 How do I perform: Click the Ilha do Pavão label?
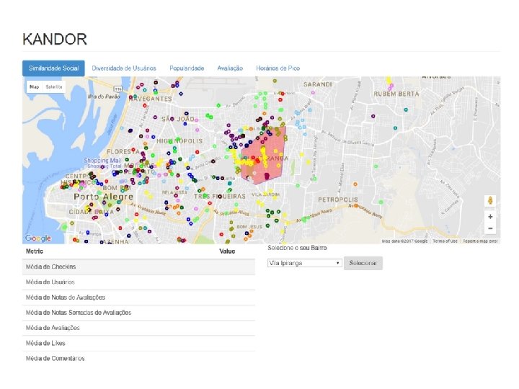point(104,97)
